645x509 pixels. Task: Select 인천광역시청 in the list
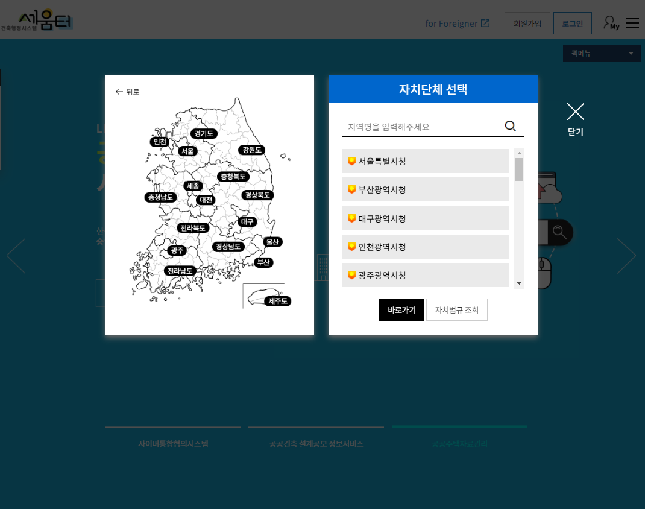point(426,247)
